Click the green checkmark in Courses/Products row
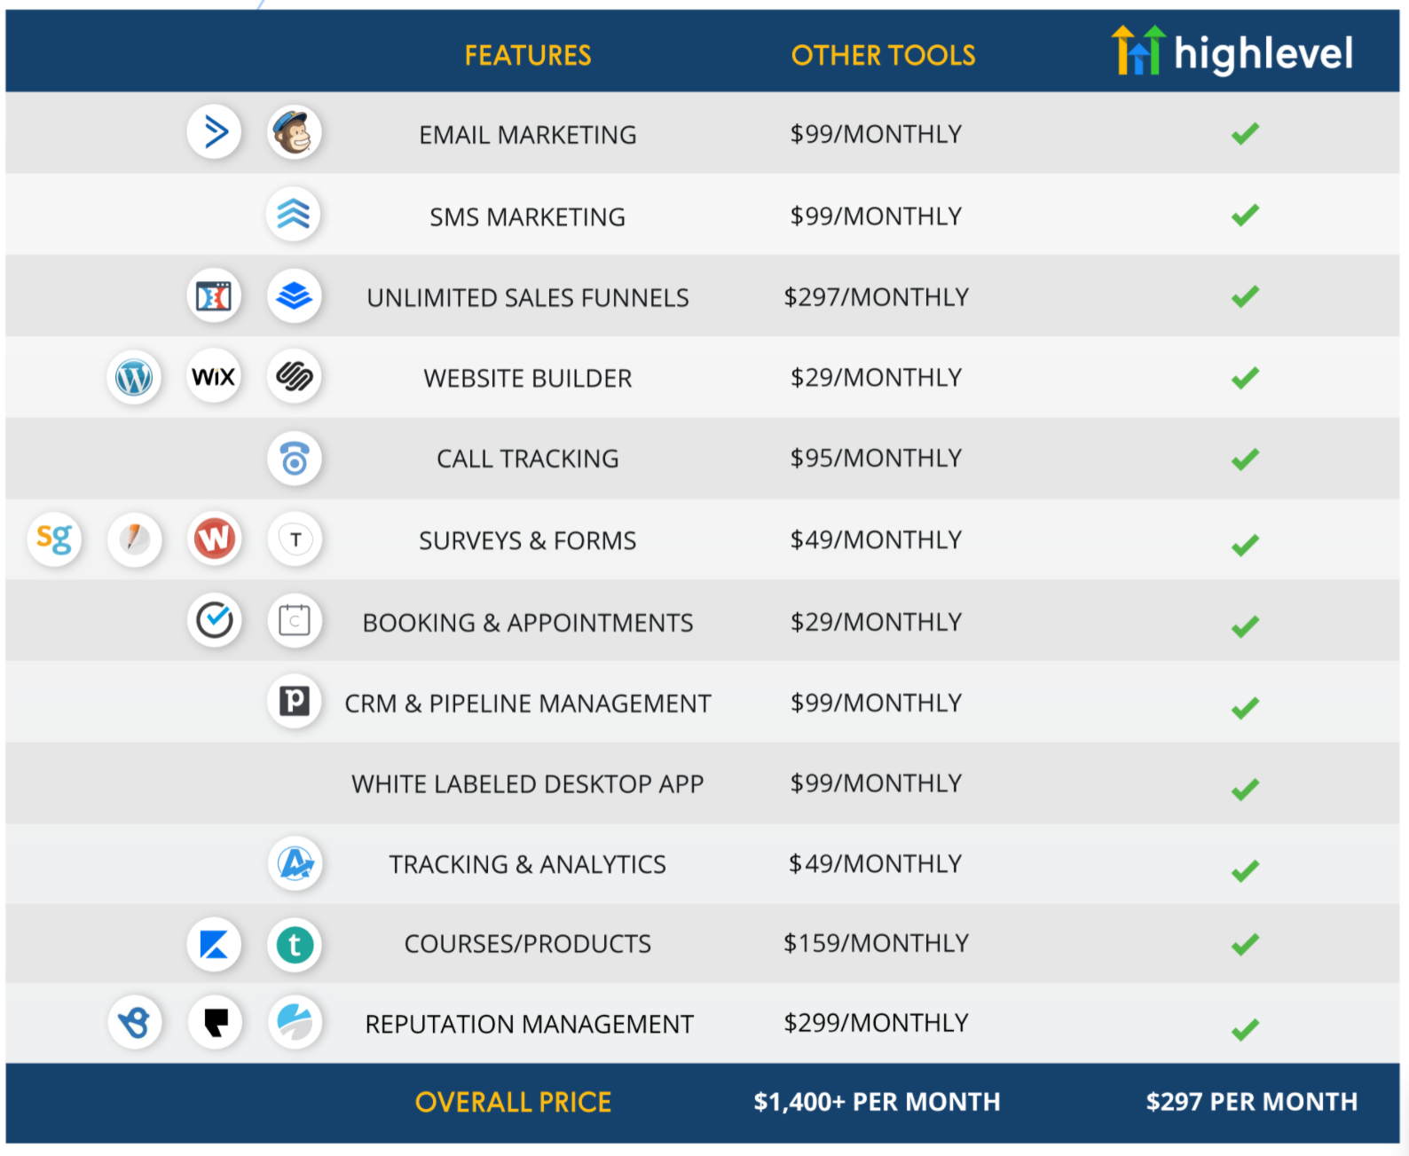 click(x=1245, y=945)
